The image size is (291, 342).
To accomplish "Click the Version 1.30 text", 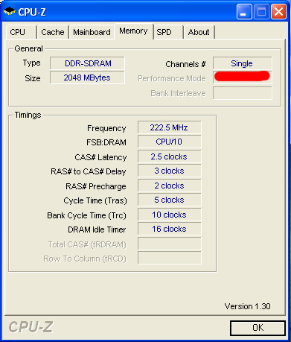I will pos(247,306).
